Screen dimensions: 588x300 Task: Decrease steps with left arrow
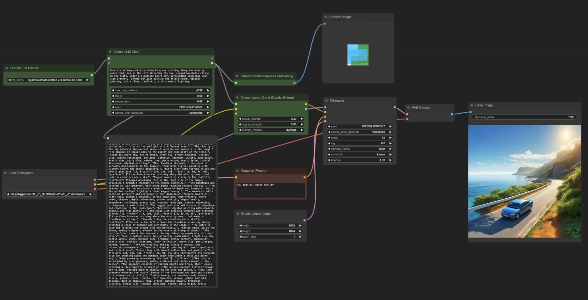tap(329, 138)
